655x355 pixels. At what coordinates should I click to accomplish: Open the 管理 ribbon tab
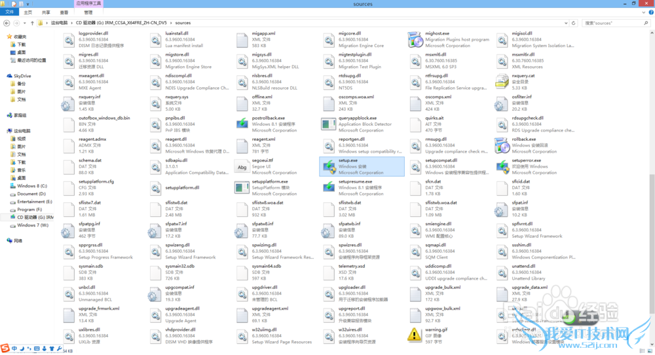(88, 12)
